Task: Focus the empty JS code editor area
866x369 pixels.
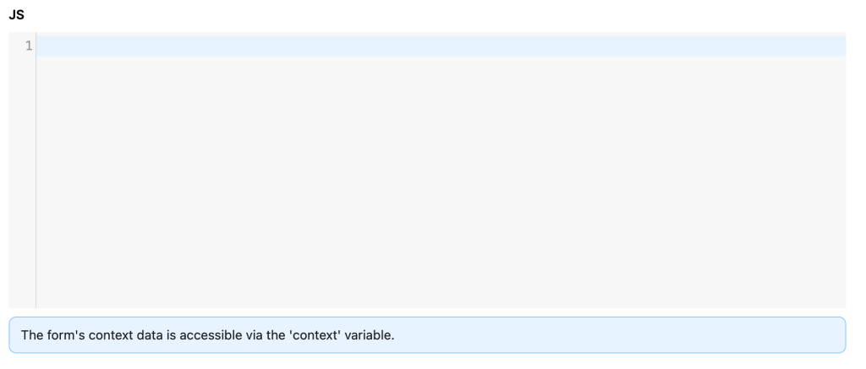Action: tap(441, 170)
